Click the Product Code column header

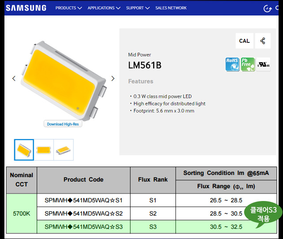[84, 180]
